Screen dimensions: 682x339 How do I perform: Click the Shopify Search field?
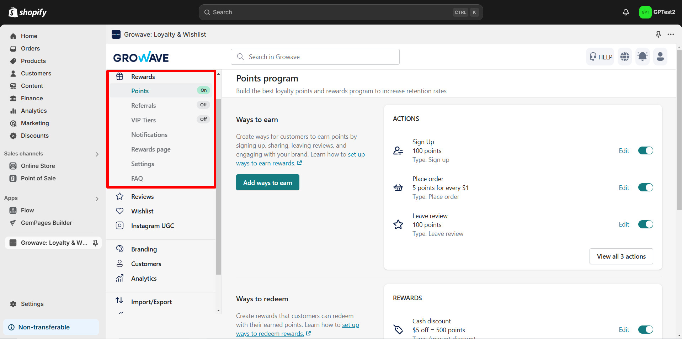pos(341,12)
